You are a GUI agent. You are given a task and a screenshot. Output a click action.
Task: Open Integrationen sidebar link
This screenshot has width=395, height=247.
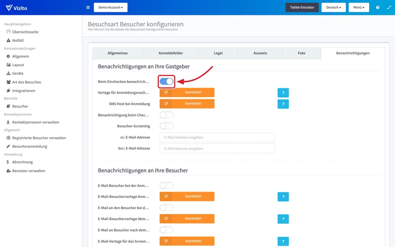[x=24, y=91]
